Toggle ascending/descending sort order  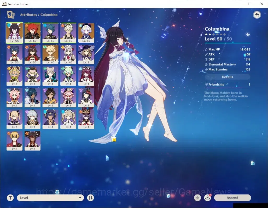[90, 198]
